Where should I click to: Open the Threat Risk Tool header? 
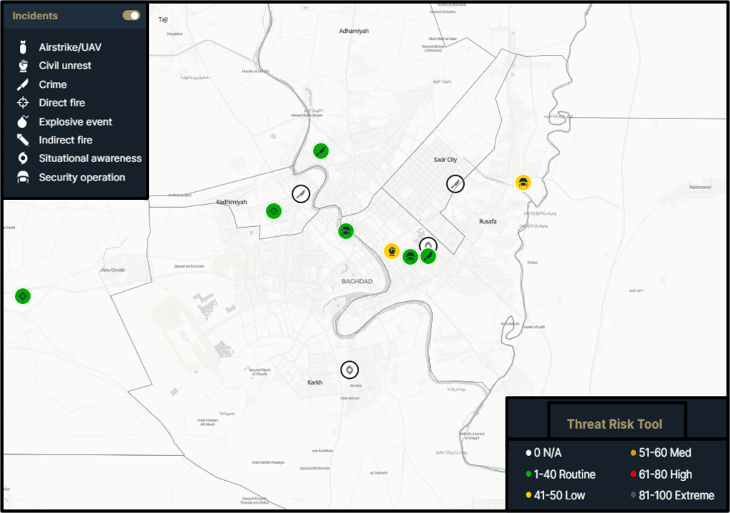pyautogui.click(x=615, y=424)
